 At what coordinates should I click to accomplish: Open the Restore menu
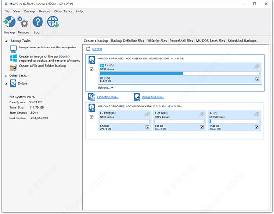pos(45,11)
